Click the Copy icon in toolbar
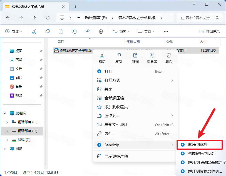 click(x=48, y=31)
